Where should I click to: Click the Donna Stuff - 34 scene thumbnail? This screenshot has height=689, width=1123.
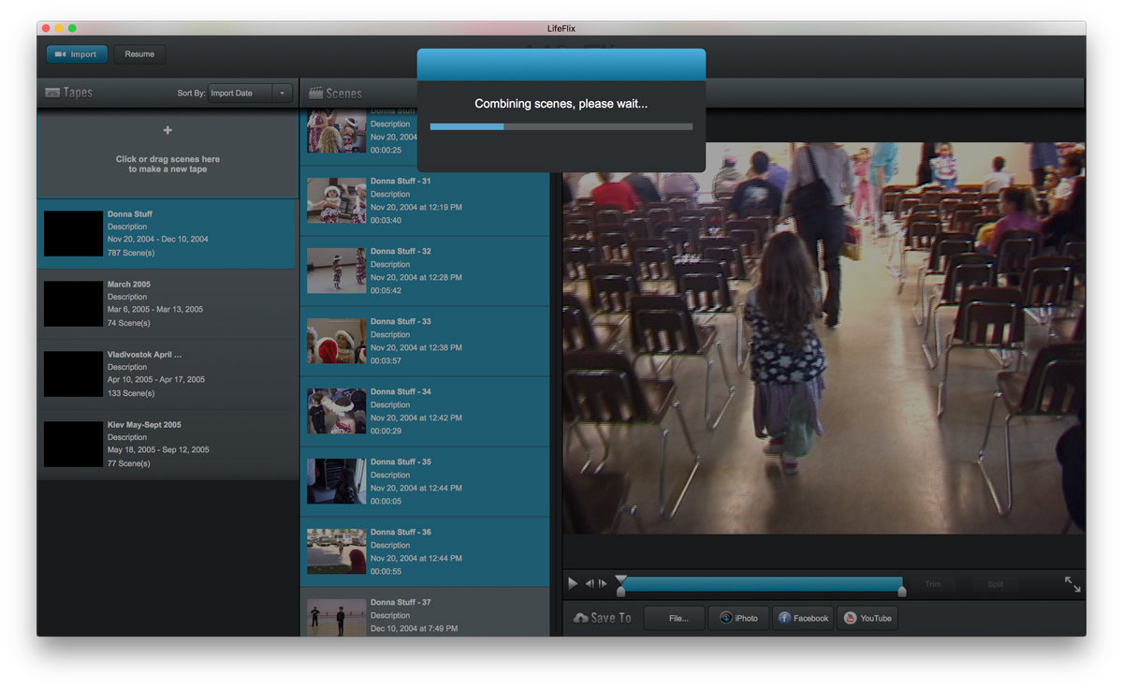click(336, 411)
